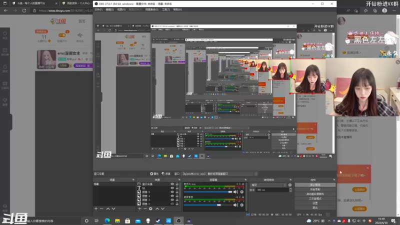Screen dimensions: 400x225
Task: Click the browser back arrow
Action: 6,10
